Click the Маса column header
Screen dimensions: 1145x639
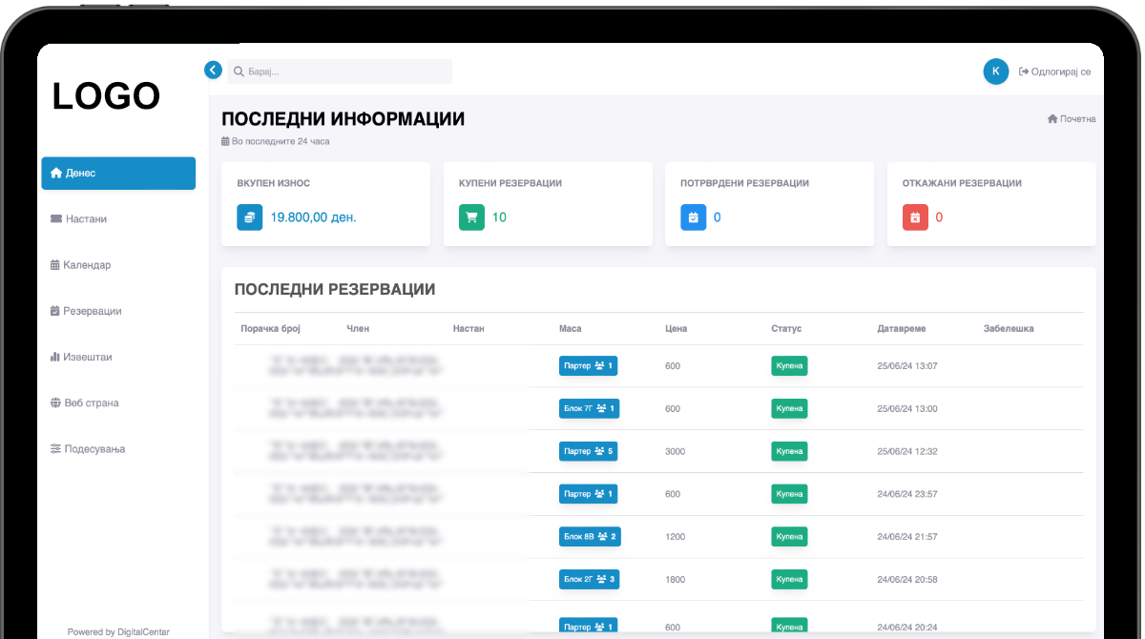point(570,328)
